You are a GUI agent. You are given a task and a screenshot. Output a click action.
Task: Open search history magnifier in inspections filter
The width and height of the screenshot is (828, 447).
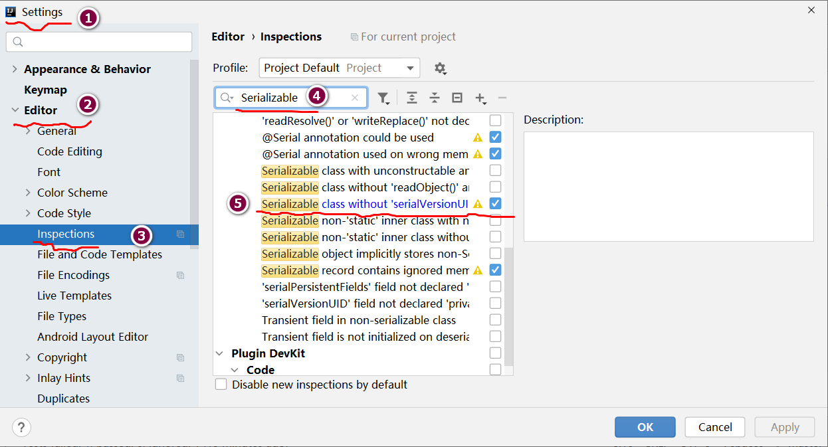coord(227,98)
